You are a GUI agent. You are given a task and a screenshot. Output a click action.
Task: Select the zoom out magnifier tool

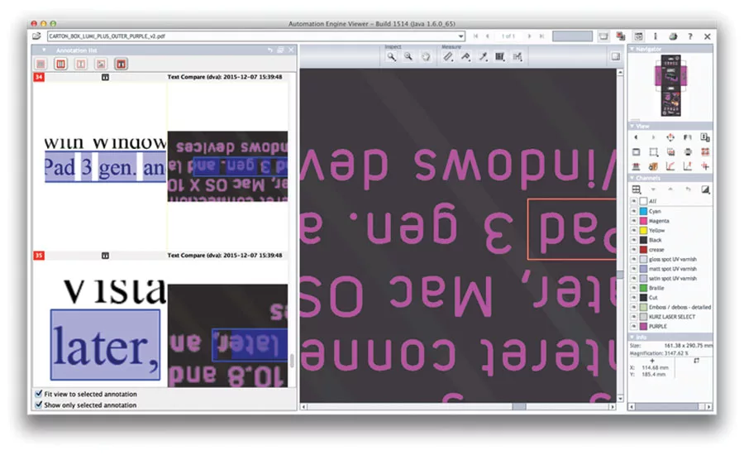[408, 57]
